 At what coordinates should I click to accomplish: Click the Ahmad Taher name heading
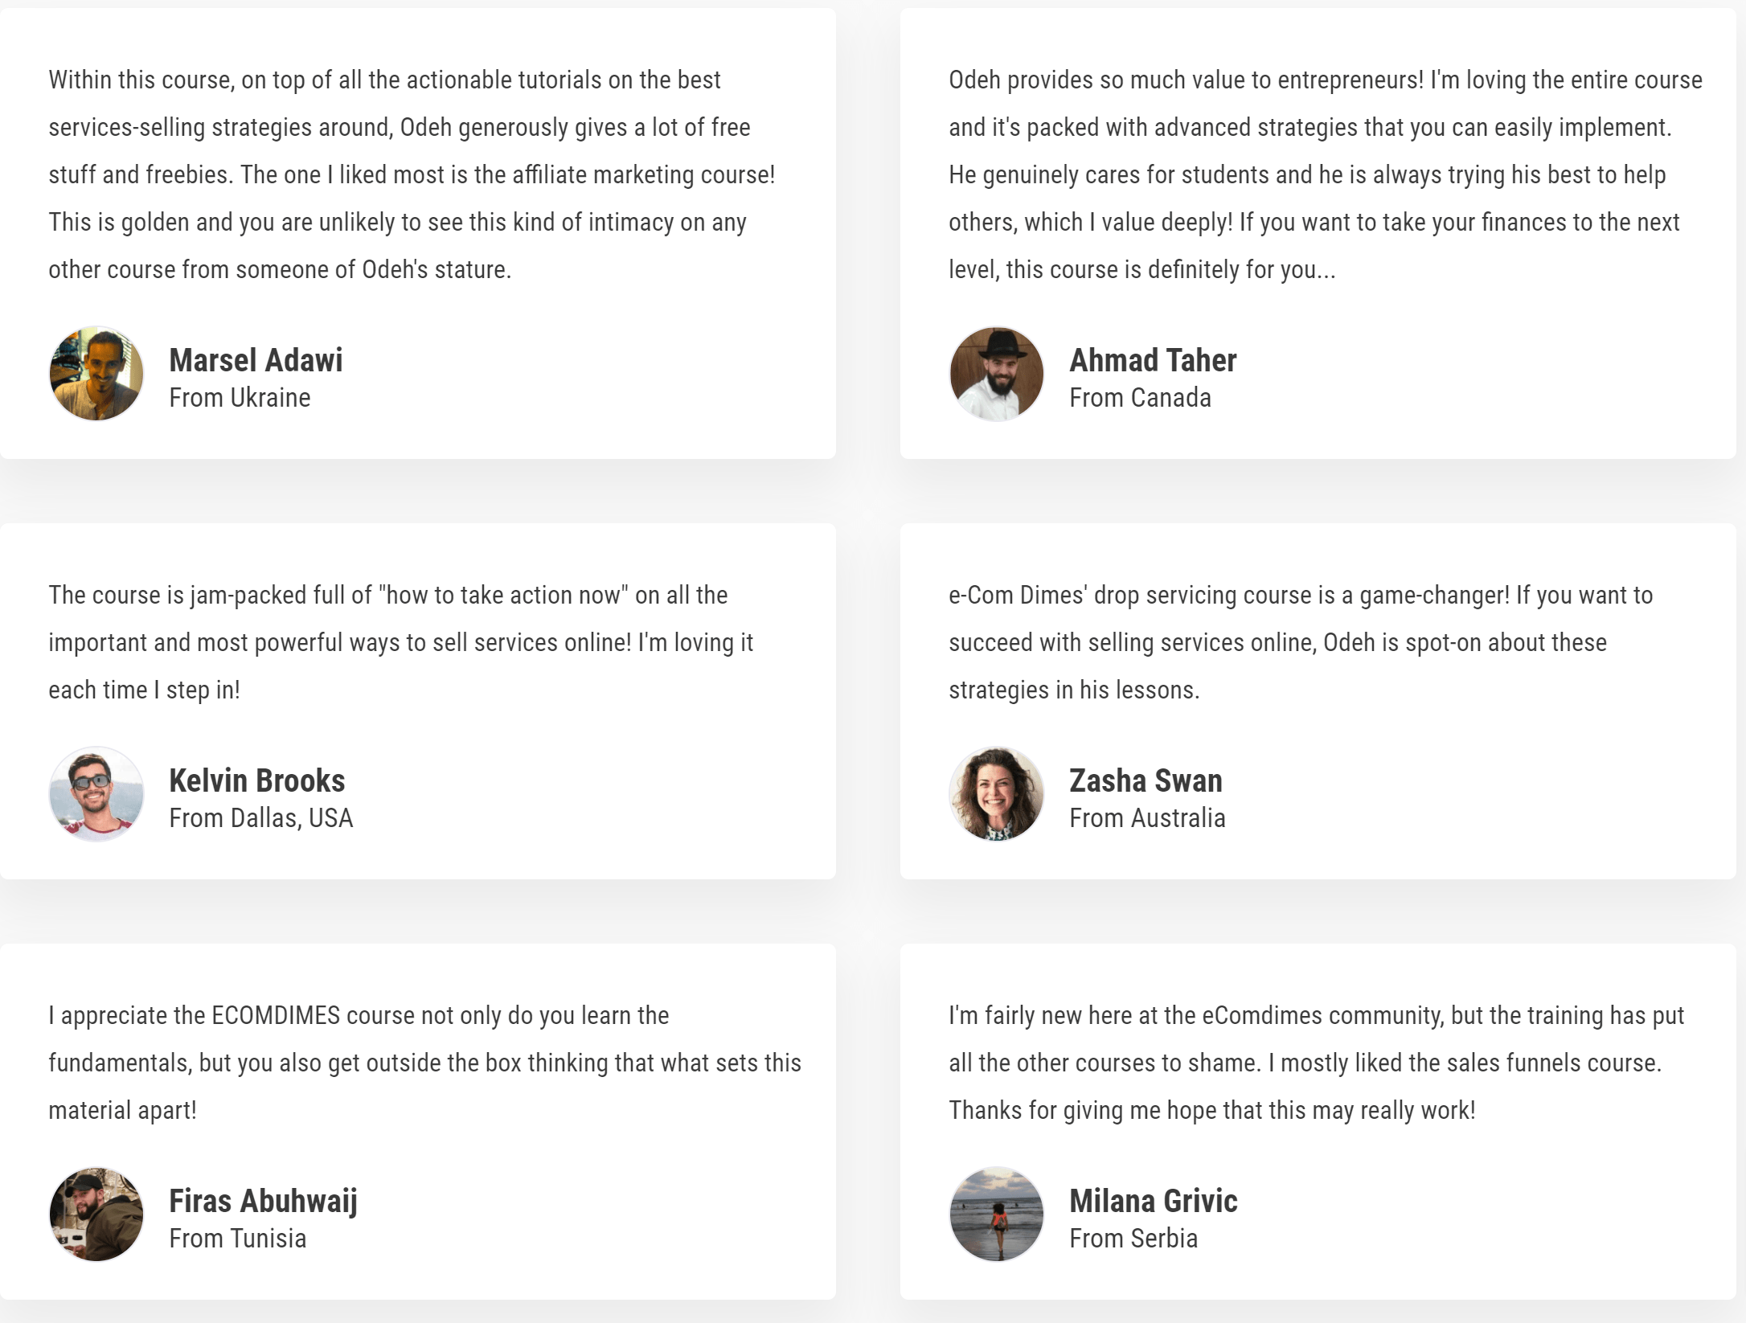[x=1153, y=360]
